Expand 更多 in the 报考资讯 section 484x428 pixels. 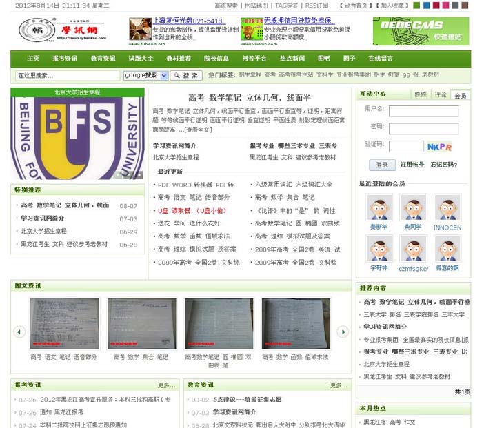pyautogui.click(x=166, y=385)
